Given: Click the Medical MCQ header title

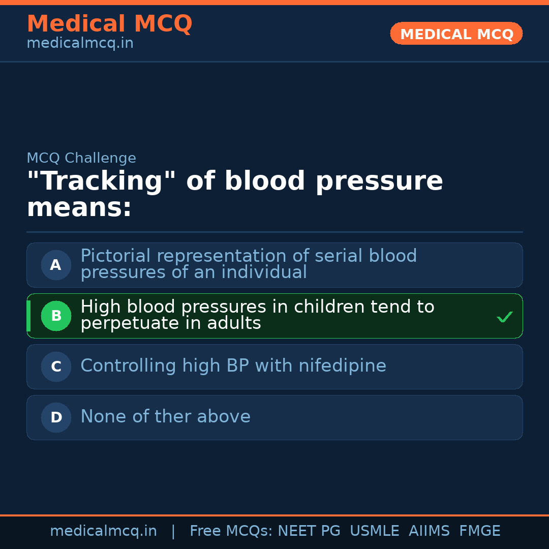Looking at the screenshot, I should coord(109,24).
